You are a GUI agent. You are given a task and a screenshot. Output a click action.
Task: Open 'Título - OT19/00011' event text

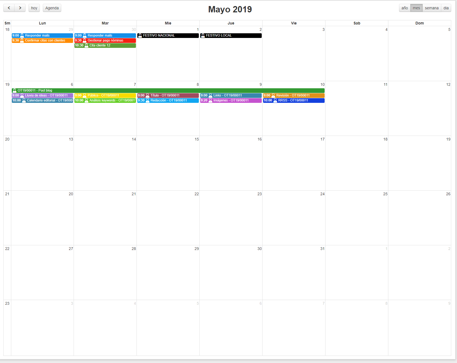[165, 95]
